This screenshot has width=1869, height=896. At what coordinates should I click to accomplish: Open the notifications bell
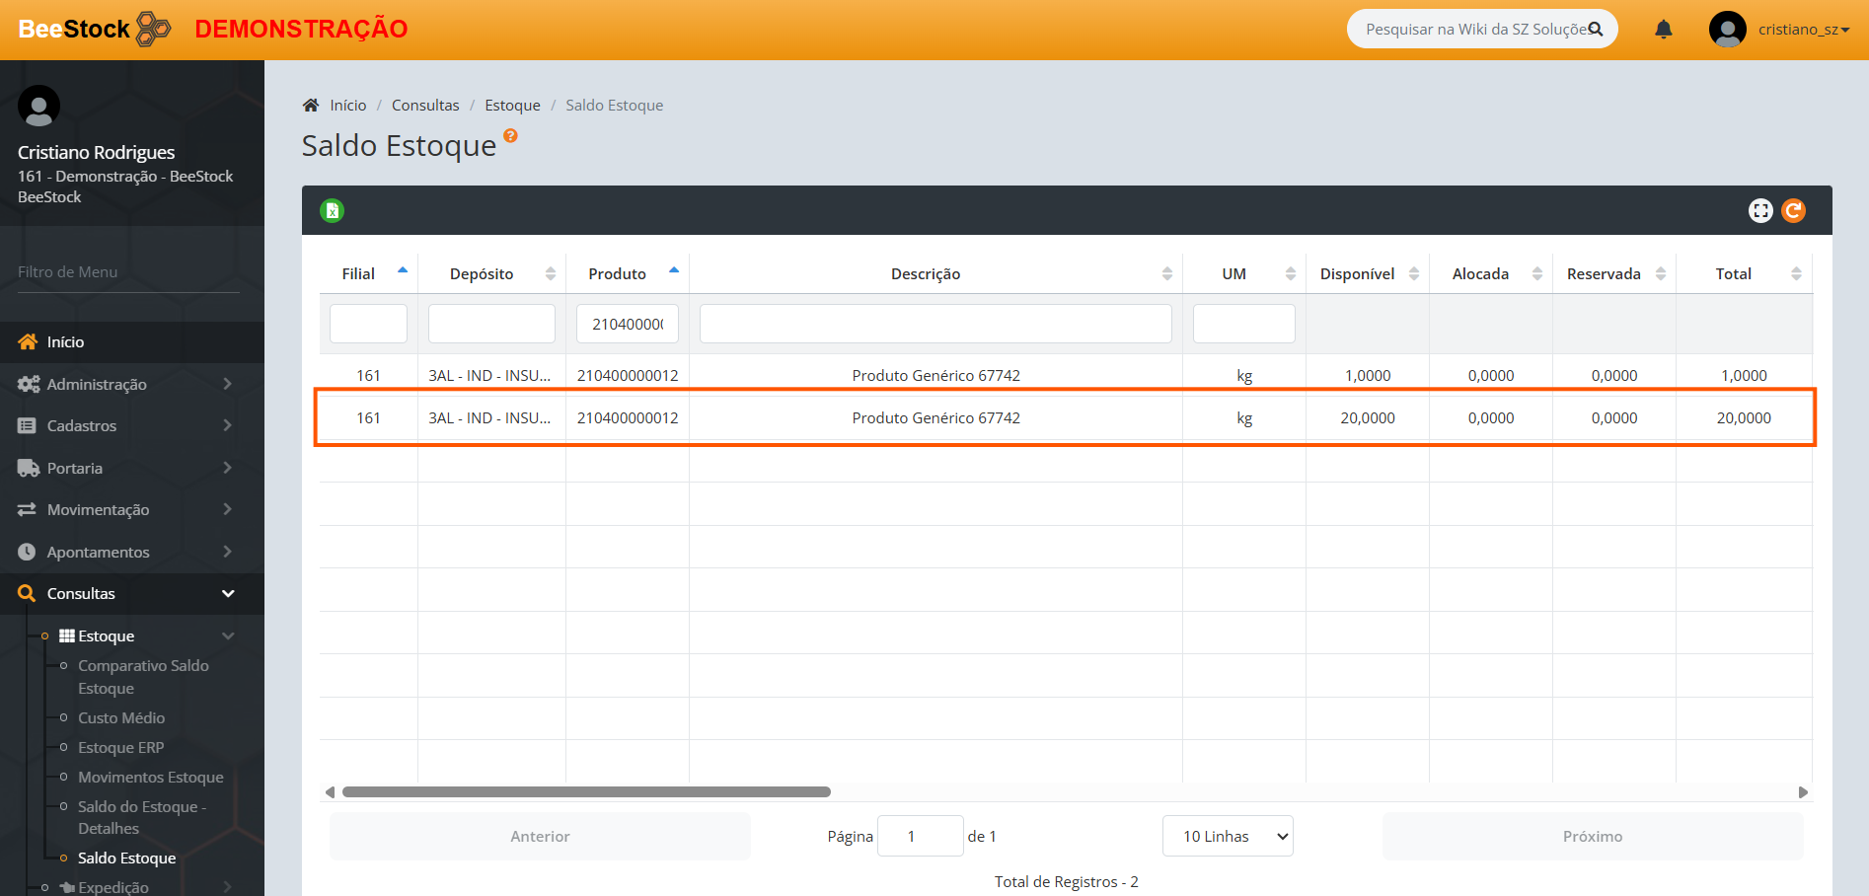click(x=1663, y=30)
